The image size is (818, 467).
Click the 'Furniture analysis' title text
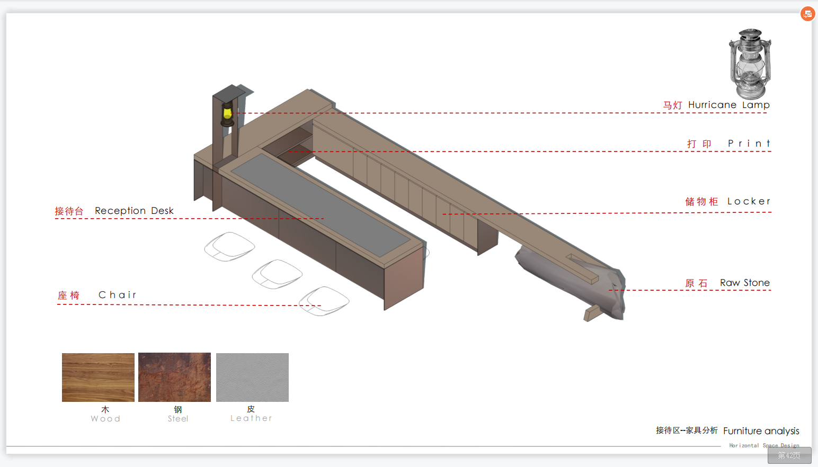click(761, 431)
